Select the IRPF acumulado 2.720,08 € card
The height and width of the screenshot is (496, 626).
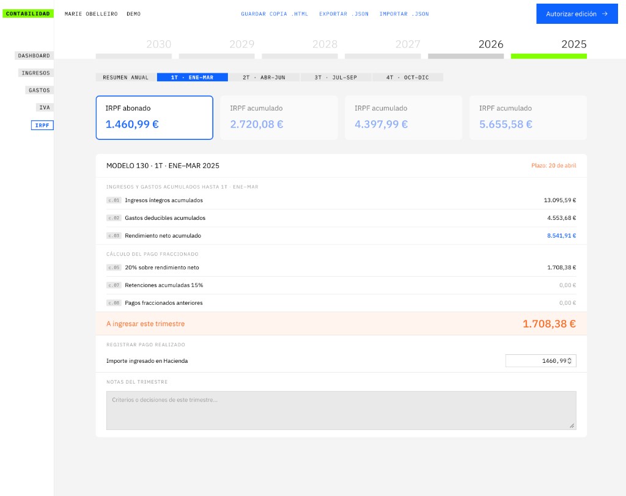pyautogui.click(x=279, y=118)
